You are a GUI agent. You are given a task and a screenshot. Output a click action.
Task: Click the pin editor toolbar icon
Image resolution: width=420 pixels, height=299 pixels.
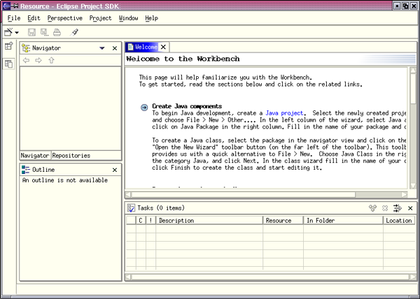(x=75, y=32)
